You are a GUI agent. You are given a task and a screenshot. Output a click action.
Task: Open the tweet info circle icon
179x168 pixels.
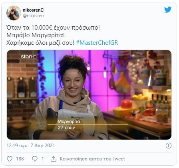pos(169,146)
